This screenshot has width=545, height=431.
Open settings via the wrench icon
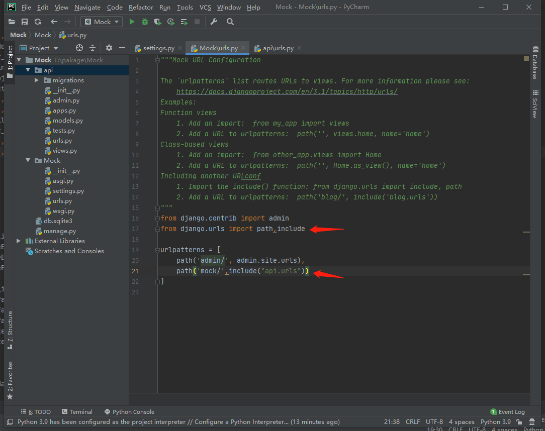[214, 22]
